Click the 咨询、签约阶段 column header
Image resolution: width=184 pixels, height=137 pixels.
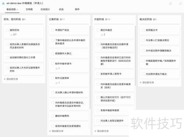coord(14,19)
